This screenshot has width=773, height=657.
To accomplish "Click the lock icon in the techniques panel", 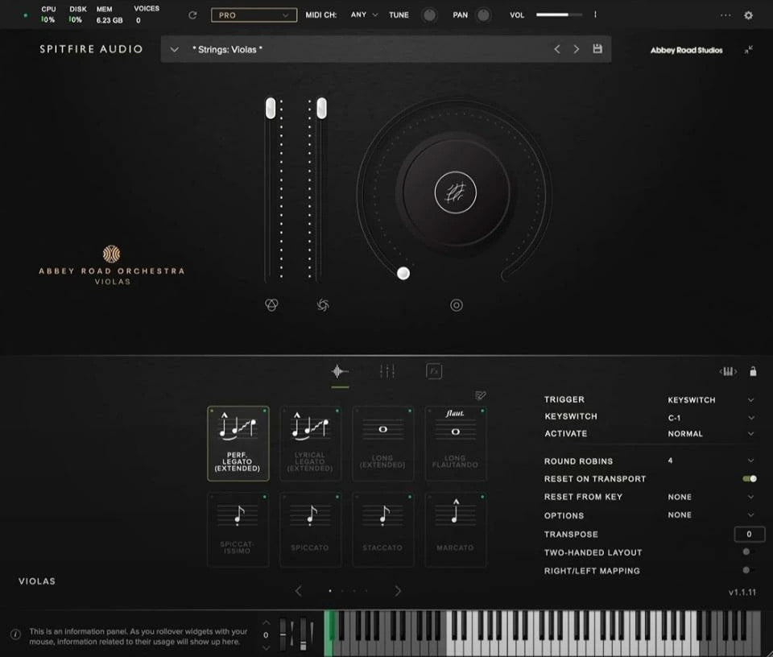I will point(753,371).
